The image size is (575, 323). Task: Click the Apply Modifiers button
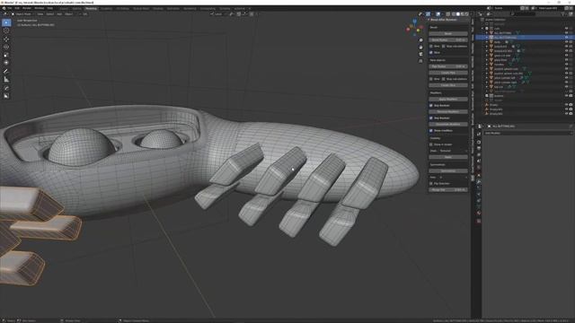(x=448, y=99)
